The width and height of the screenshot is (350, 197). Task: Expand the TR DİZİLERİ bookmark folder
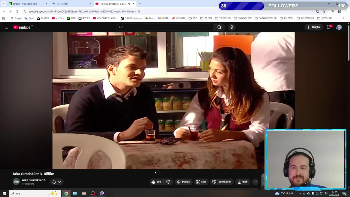tap(223, 18)
